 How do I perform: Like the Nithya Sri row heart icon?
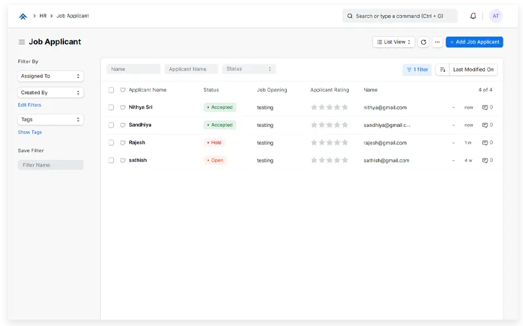pyautogui.click(x=123, y=107)
